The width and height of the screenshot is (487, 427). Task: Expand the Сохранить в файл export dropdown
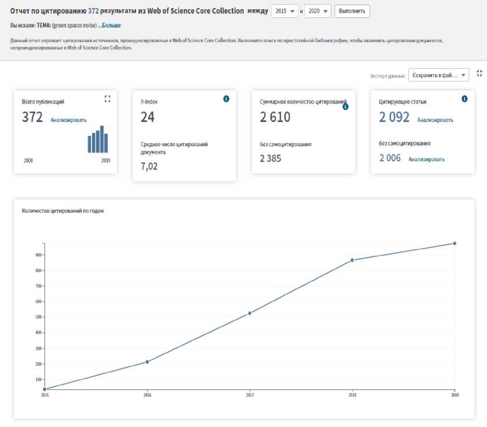click(x=438, y=75)
